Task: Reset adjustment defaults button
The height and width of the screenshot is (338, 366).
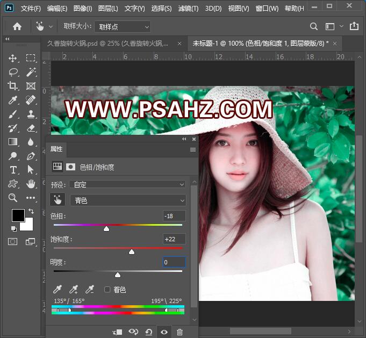Action: click(149, 332)
